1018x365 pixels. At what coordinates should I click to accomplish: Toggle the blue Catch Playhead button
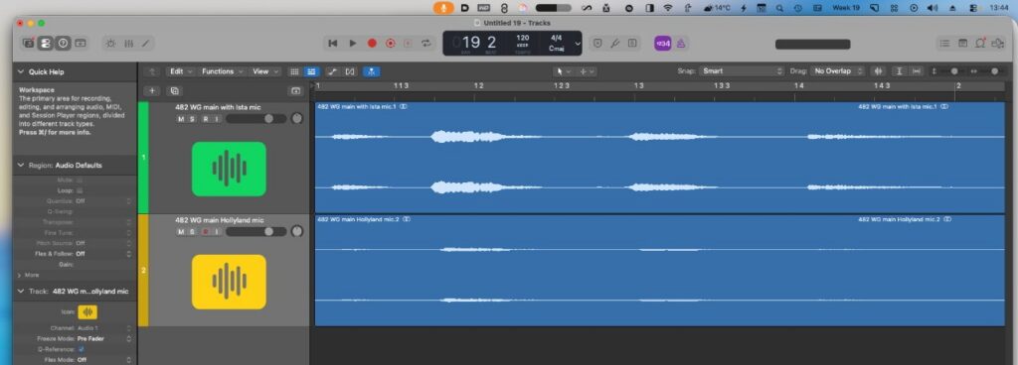pos(372,71)
